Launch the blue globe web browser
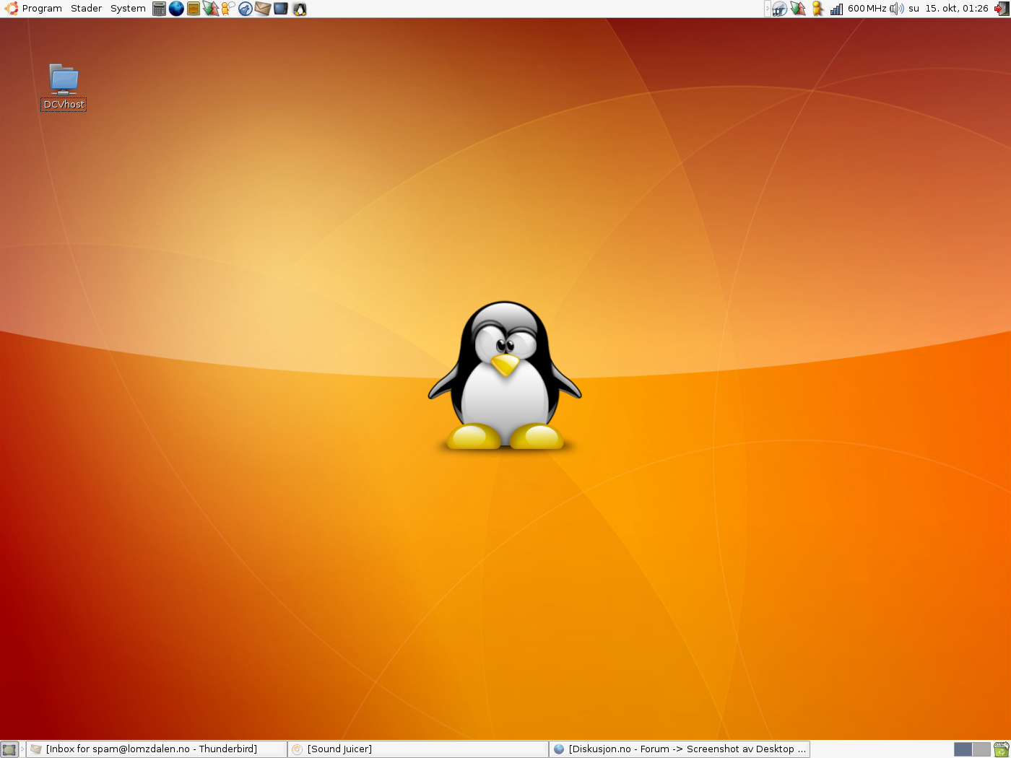1011x758 pixels. click(x=176, y=9)
